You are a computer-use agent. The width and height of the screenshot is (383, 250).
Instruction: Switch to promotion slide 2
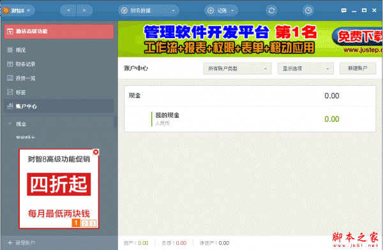point(84,223)
